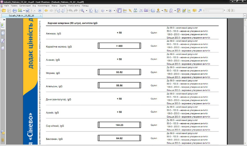Click the yellow Note comment icon

[194, 11]
